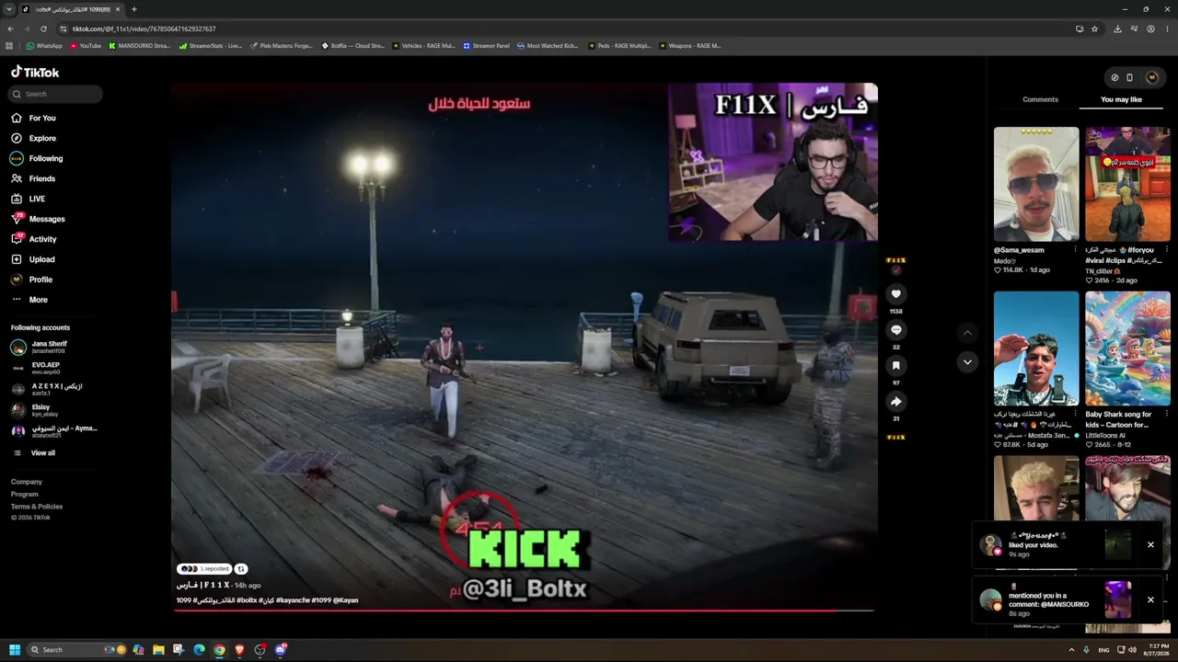Open the taskbar volume control
Screen dimensions: 1178x662
1132,650
